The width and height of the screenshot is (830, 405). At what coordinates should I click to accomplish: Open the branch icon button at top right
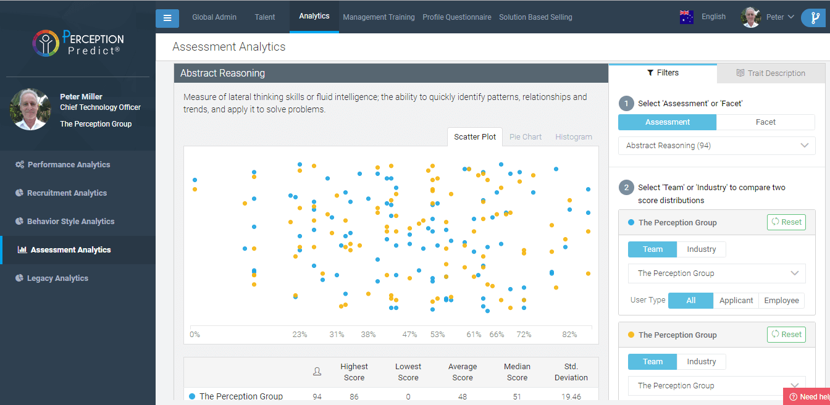814,18
